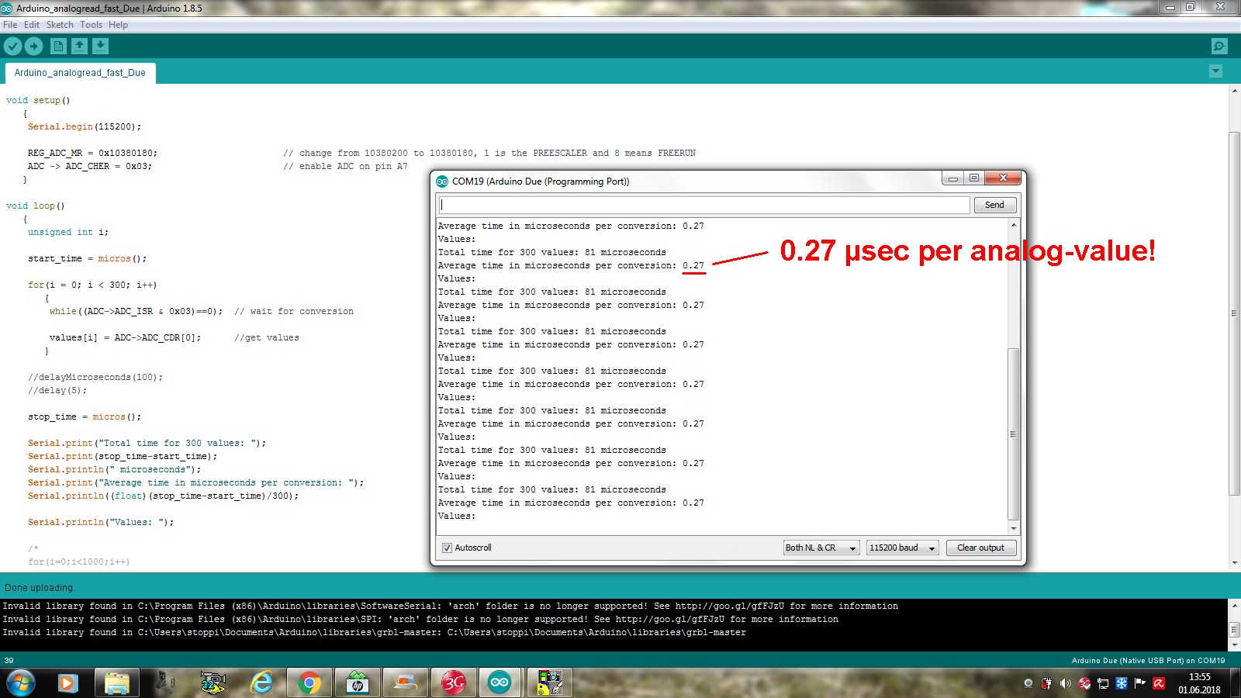Image resolution: width=1241 pixels, height=698 pixels.
Task: Open the Tools menu
Action: click(x=91, y=25)
